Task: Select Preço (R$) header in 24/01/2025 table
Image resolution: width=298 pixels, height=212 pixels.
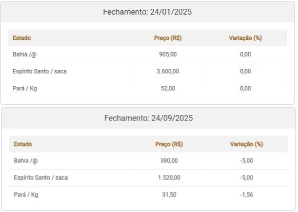Action: click(x=168, y=38)
